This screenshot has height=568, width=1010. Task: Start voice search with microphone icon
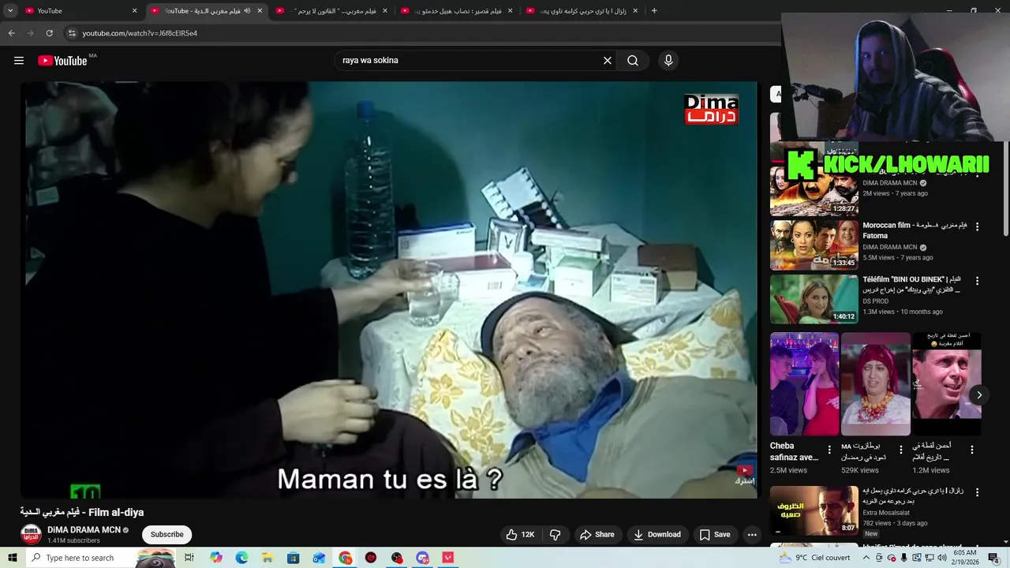[x=668, y=61]
